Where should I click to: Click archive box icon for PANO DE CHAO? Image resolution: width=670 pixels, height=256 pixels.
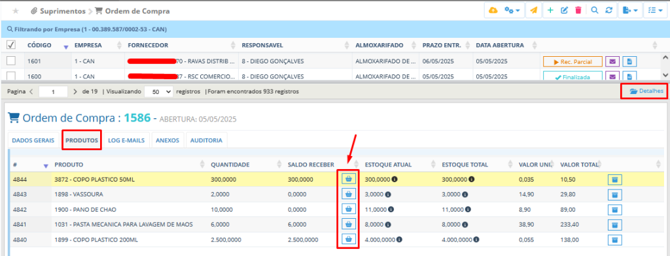pos(615,210)
